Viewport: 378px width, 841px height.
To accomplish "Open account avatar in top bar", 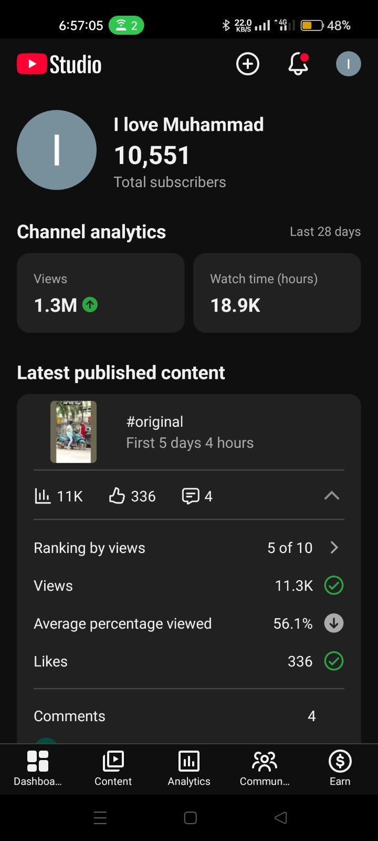I will point(349,64).
